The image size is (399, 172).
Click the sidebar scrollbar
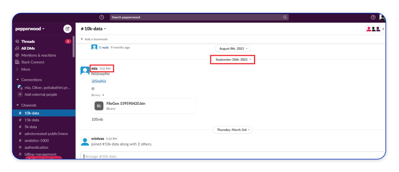pos(74,46)
